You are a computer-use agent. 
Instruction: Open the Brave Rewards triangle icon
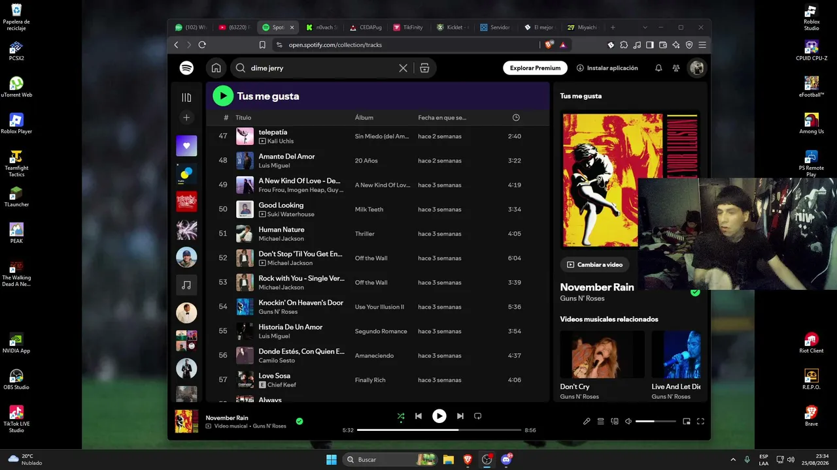tap(562, 45)
